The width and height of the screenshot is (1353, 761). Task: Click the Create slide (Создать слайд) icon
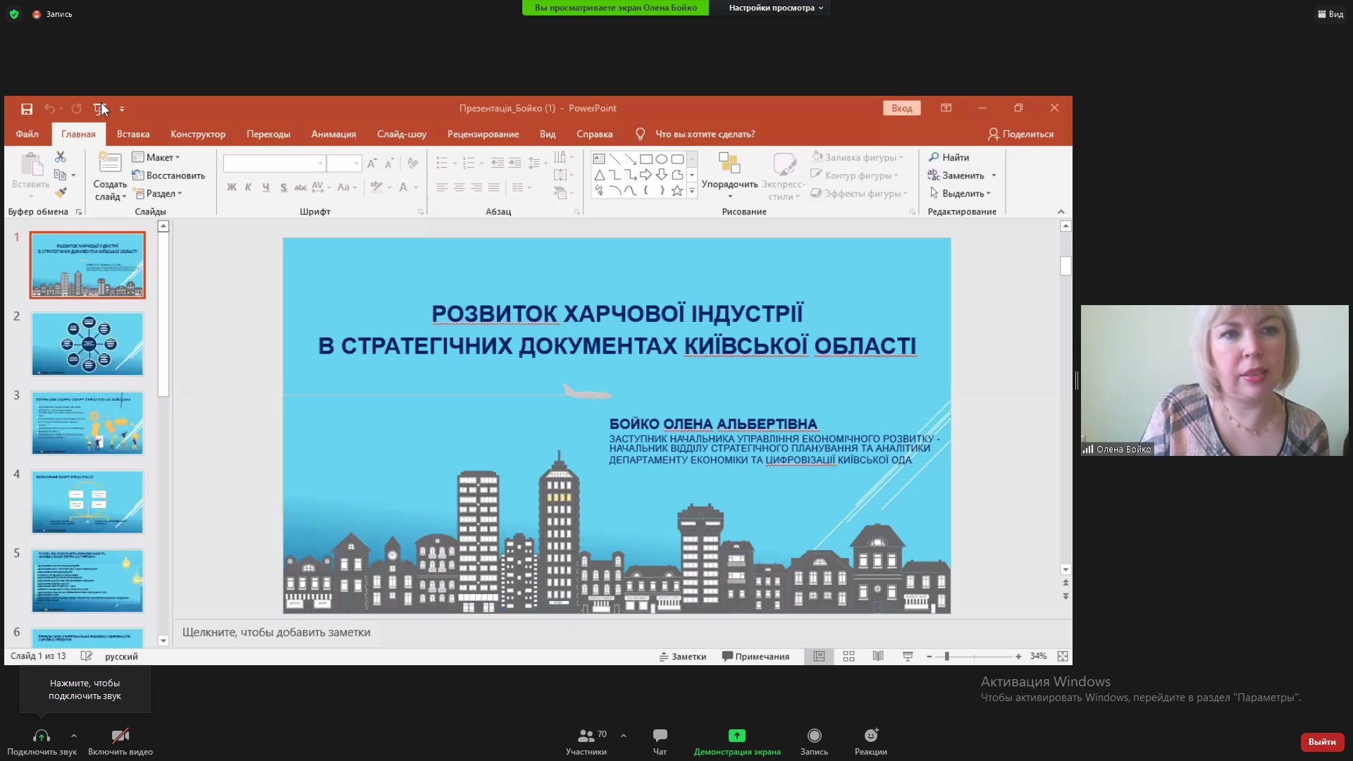click(x=109, y=163)
